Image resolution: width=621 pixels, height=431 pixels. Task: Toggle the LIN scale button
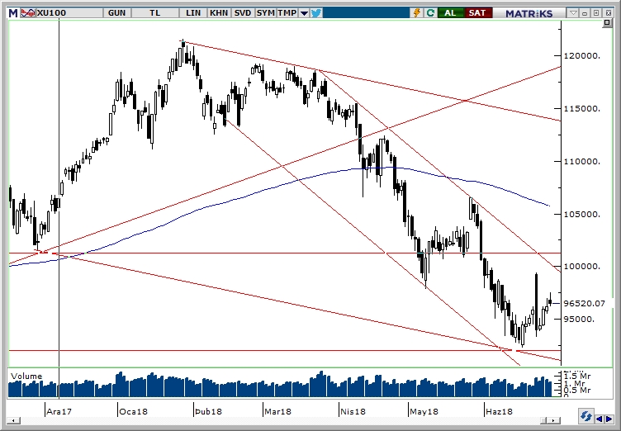coord(193,13)
